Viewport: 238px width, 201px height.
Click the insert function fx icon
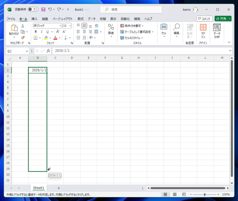tap(48, 51)
